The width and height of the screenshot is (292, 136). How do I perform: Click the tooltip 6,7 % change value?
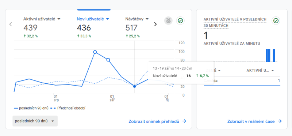pyautogui.click(x=203, y=76)
